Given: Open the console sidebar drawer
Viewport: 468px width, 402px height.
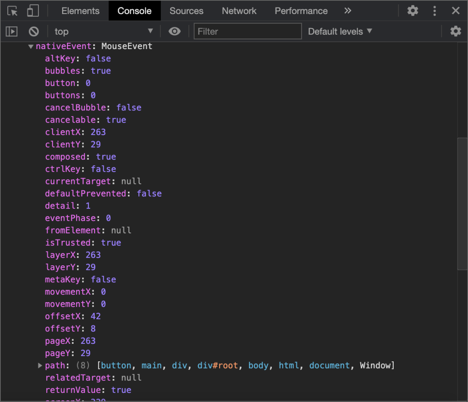Looking at the screenshot, I should tap(12, 31).
